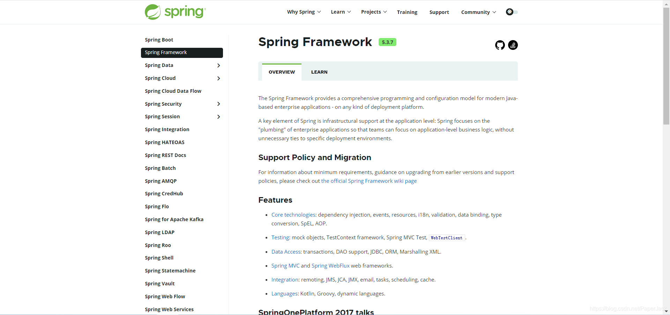Open Spring for Apache Kafka project
The height and width of the screenshot is (315, 670).
(x=174, y=219)
